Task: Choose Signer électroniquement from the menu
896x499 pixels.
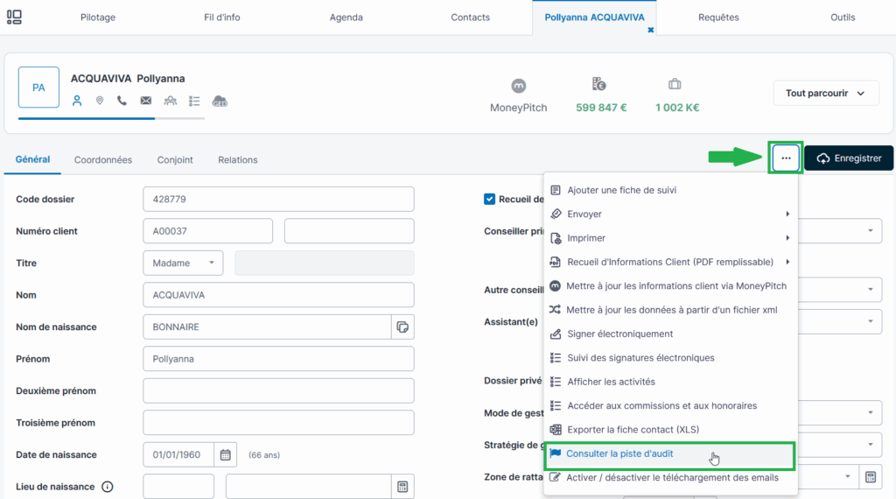Action: tap(619, 334)
